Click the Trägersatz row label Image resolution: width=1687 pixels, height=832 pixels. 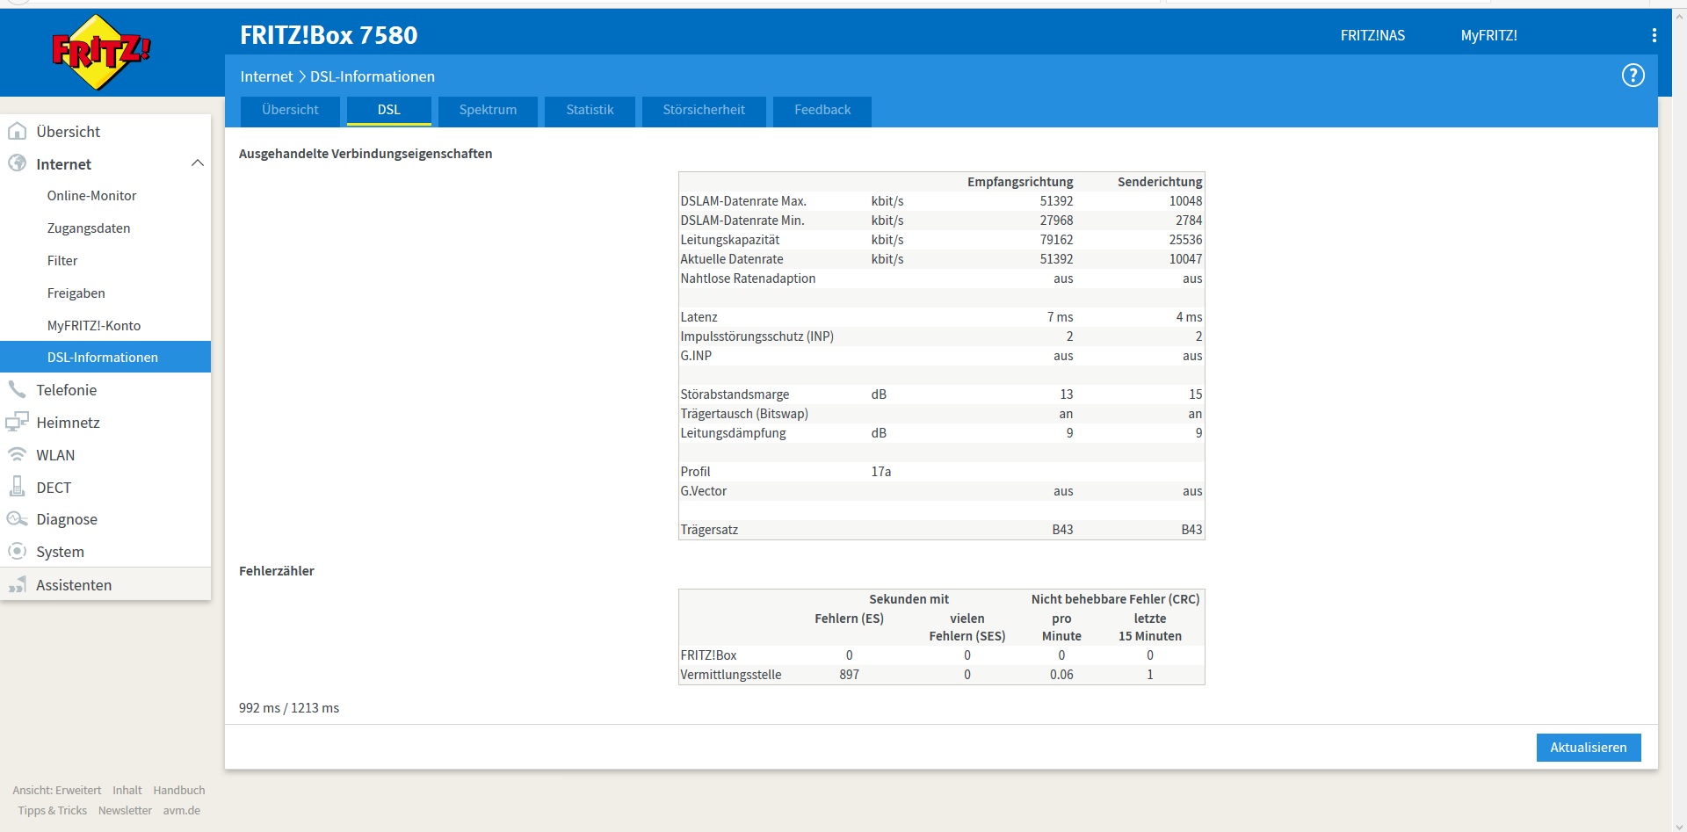tap(709, 530)
